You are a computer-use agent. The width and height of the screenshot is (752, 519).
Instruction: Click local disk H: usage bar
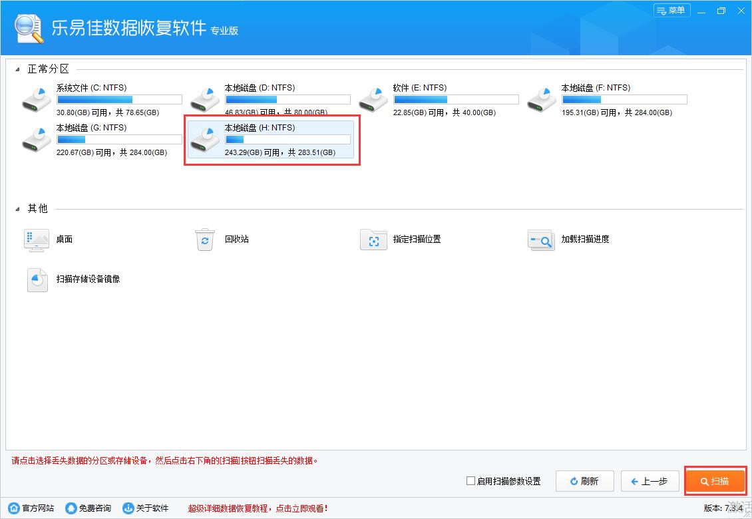pyautogui.click(x=287, y=140)
